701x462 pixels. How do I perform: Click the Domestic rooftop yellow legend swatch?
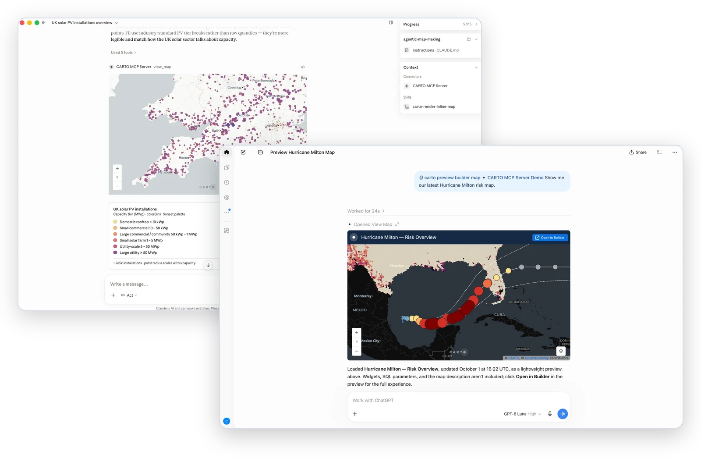pos(115,222)
